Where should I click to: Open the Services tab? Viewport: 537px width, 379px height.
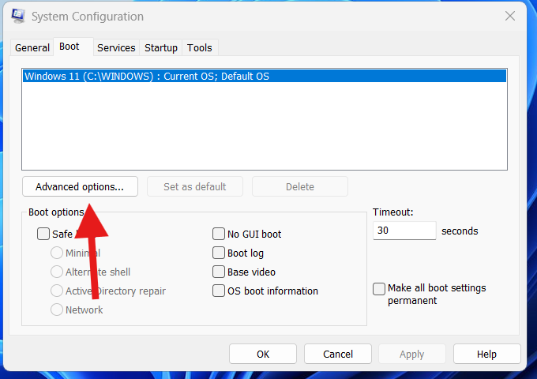point(116,47)
